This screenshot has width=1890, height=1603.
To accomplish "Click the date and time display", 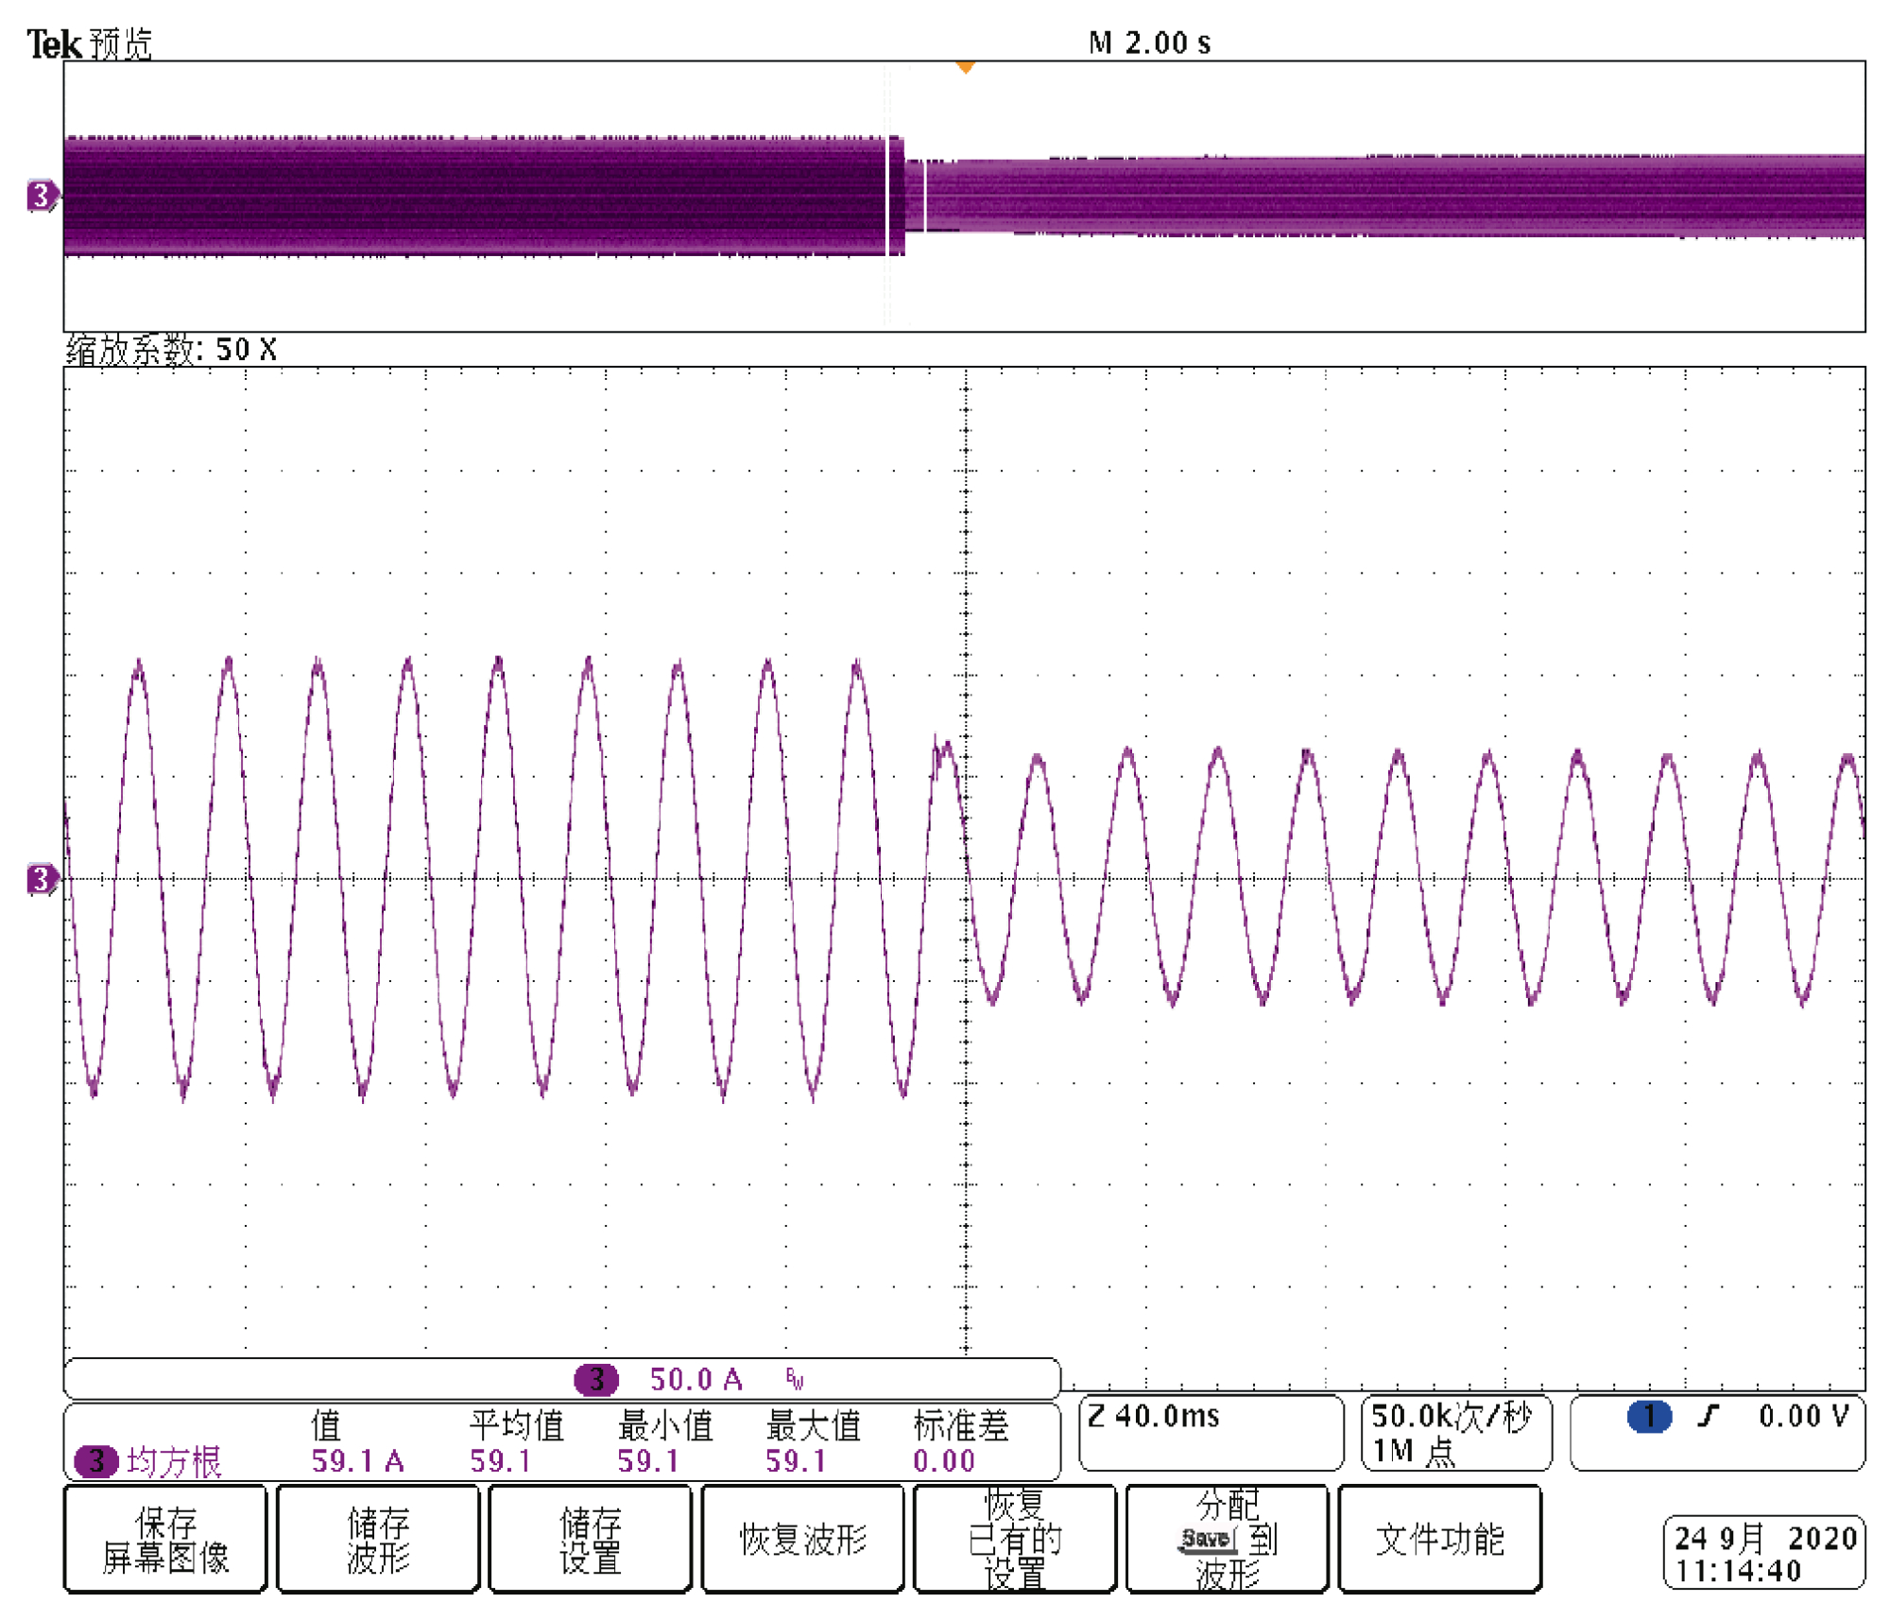I will 1763,1554.
